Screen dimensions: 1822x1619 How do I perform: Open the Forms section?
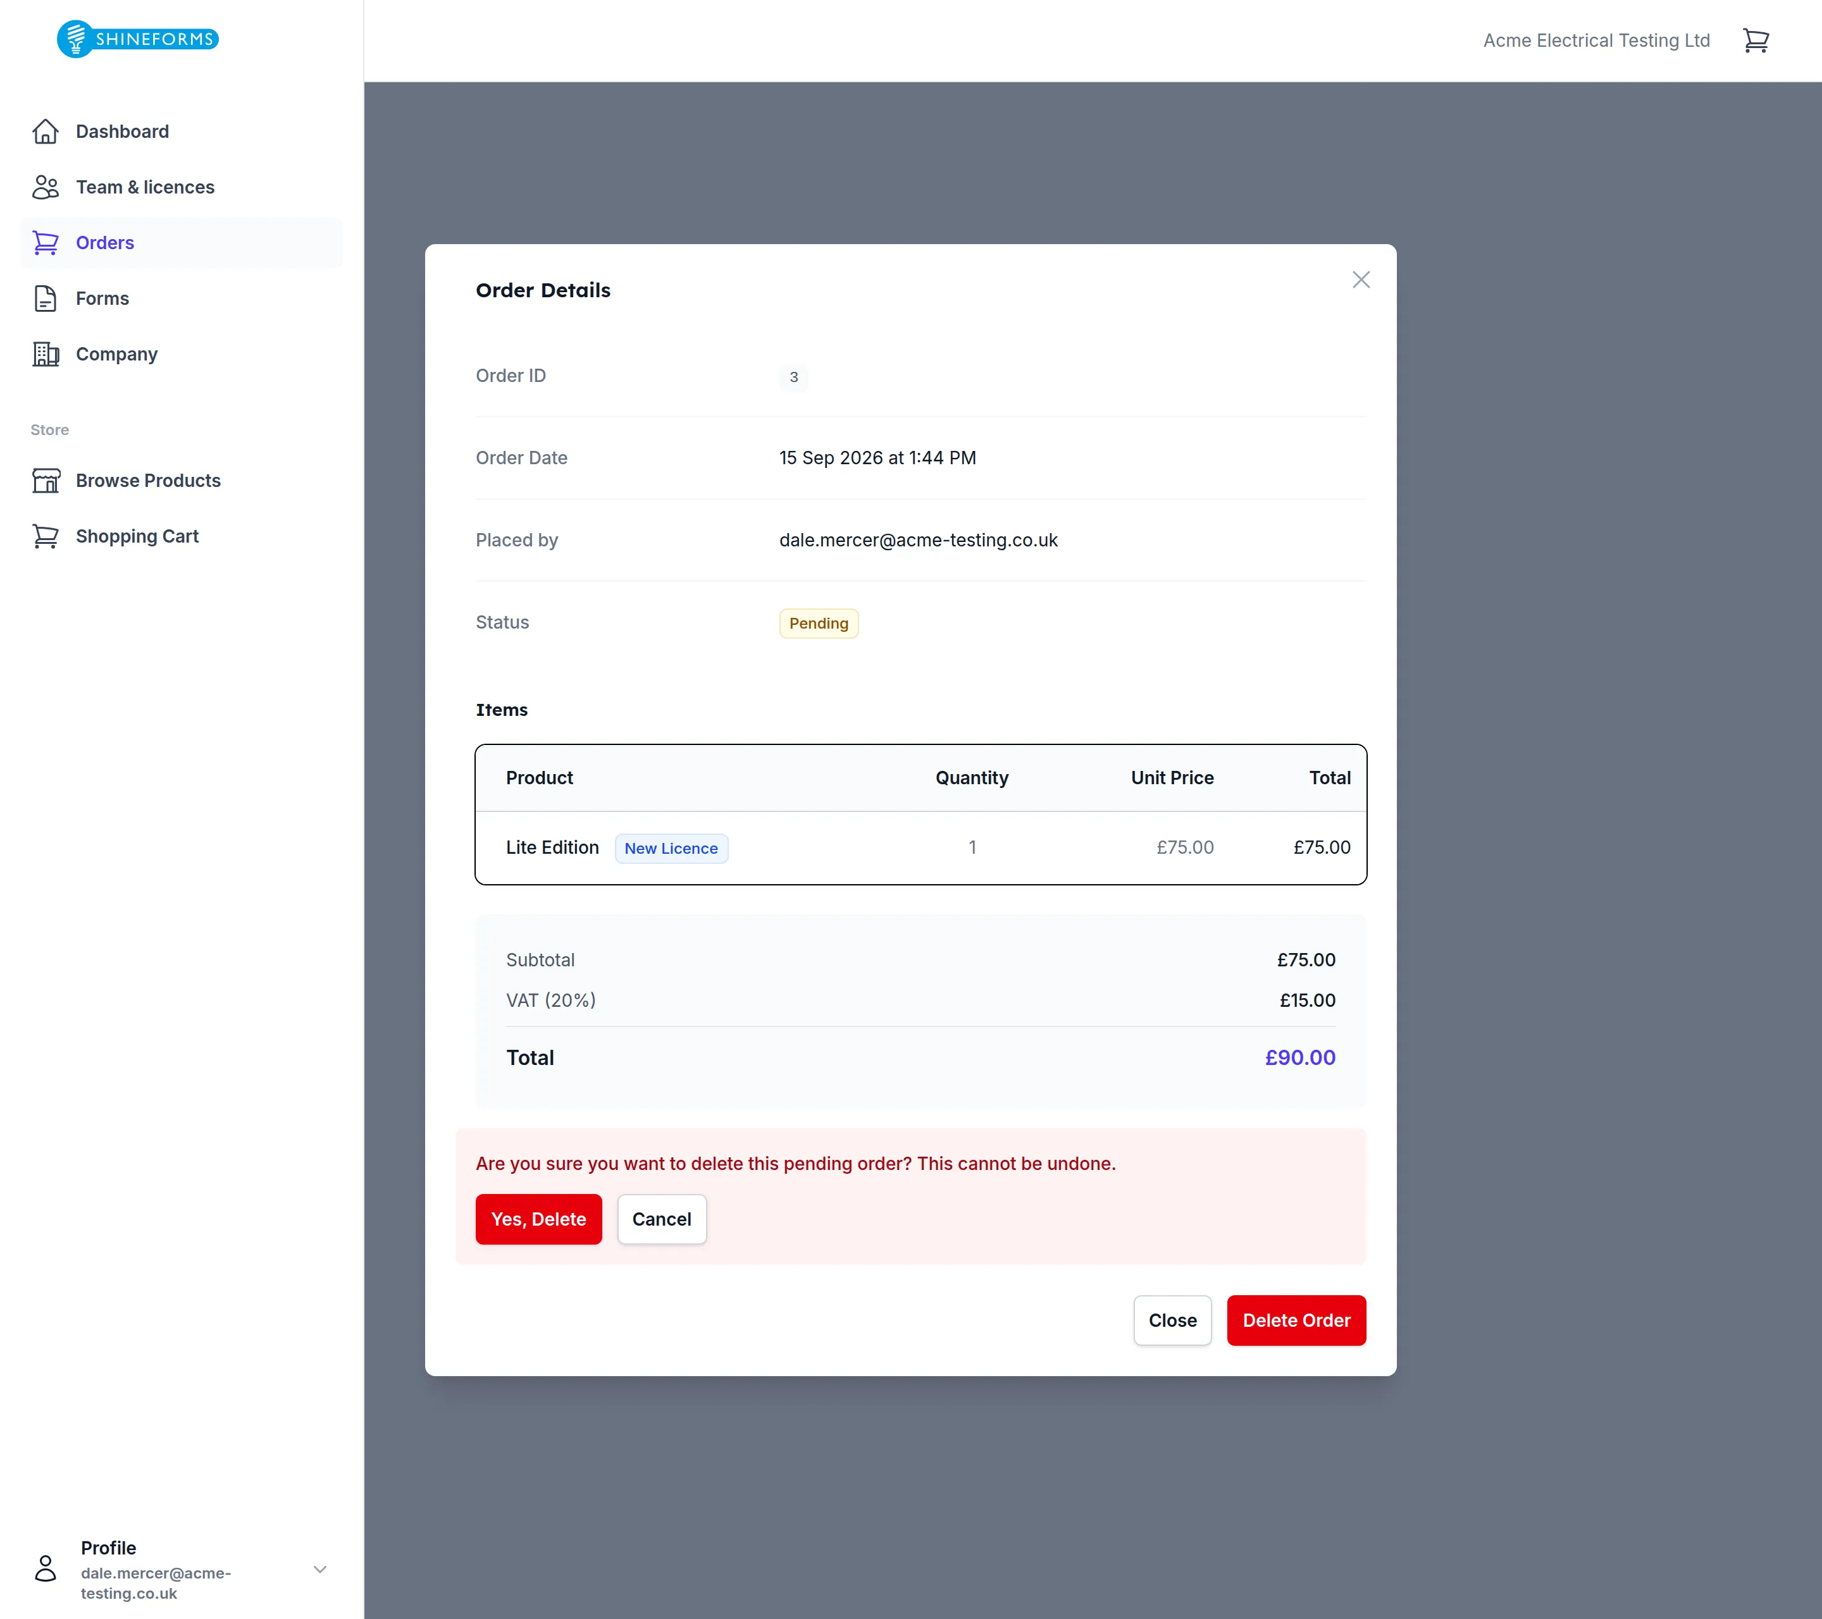(x=182, y=299)
